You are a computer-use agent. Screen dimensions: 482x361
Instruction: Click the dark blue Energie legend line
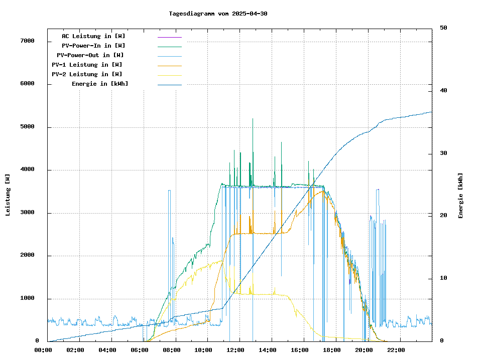click(169, 85)
